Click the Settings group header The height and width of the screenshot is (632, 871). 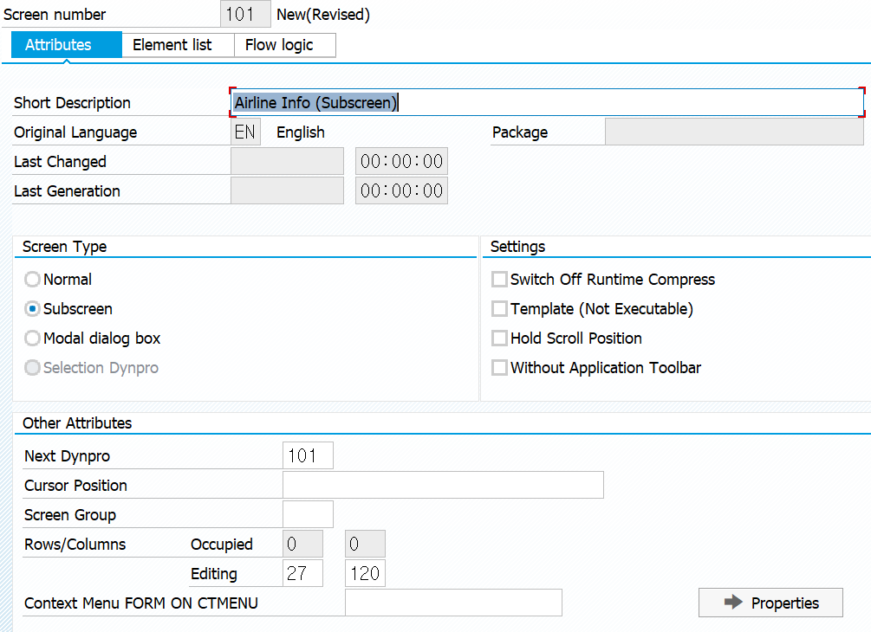(x=517, y=247)
